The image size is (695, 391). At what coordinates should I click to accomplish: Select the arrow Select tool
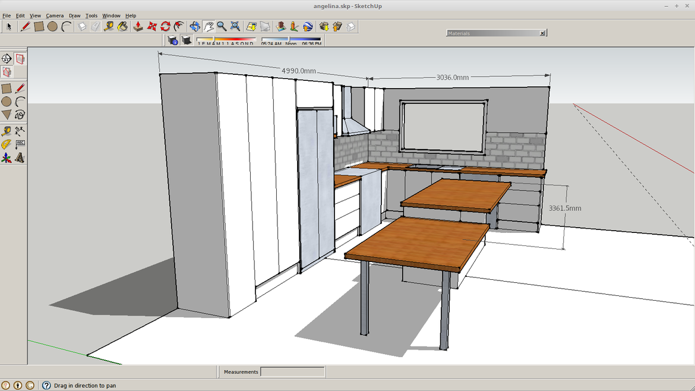point(8,26)
